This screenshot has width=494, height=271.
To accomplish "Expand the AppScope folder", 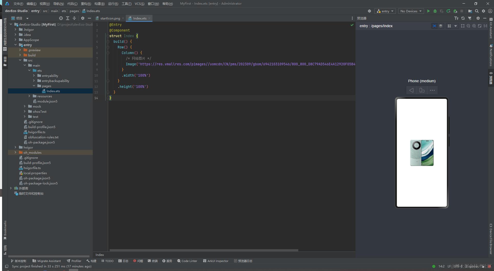I will (16, 40).
